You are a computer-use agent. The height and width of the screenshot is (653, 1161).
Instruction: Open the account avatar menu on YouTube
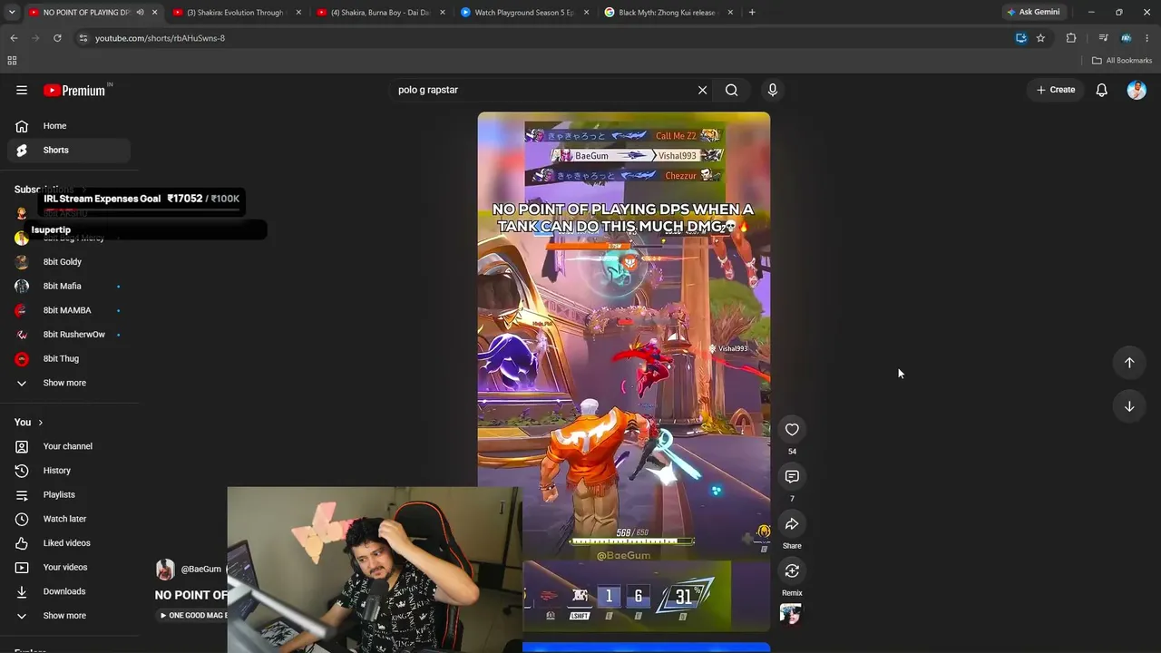pos(1137,90)
